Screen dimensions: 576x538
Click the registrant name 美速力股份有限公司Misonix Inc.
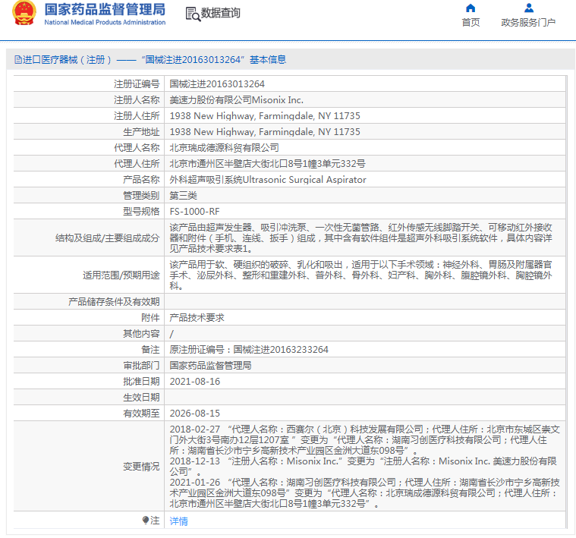tap(236, 100)
